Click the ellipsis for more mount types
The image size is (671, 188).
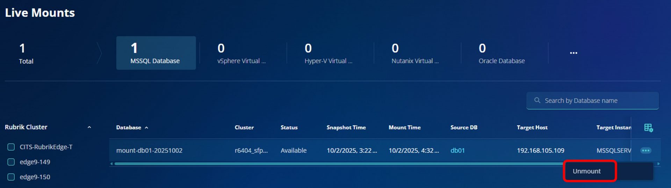pyautogui.click(x=573, y=53)
